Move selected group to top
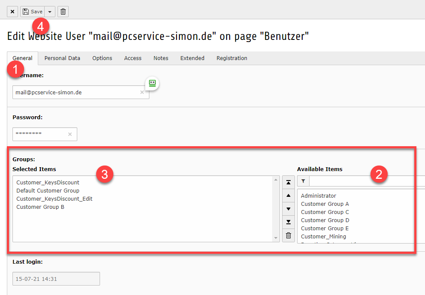 288,182
